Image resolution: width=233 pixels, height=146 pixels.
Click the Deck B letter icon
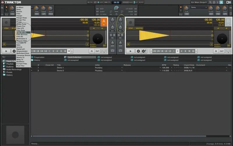pos(228,21)
